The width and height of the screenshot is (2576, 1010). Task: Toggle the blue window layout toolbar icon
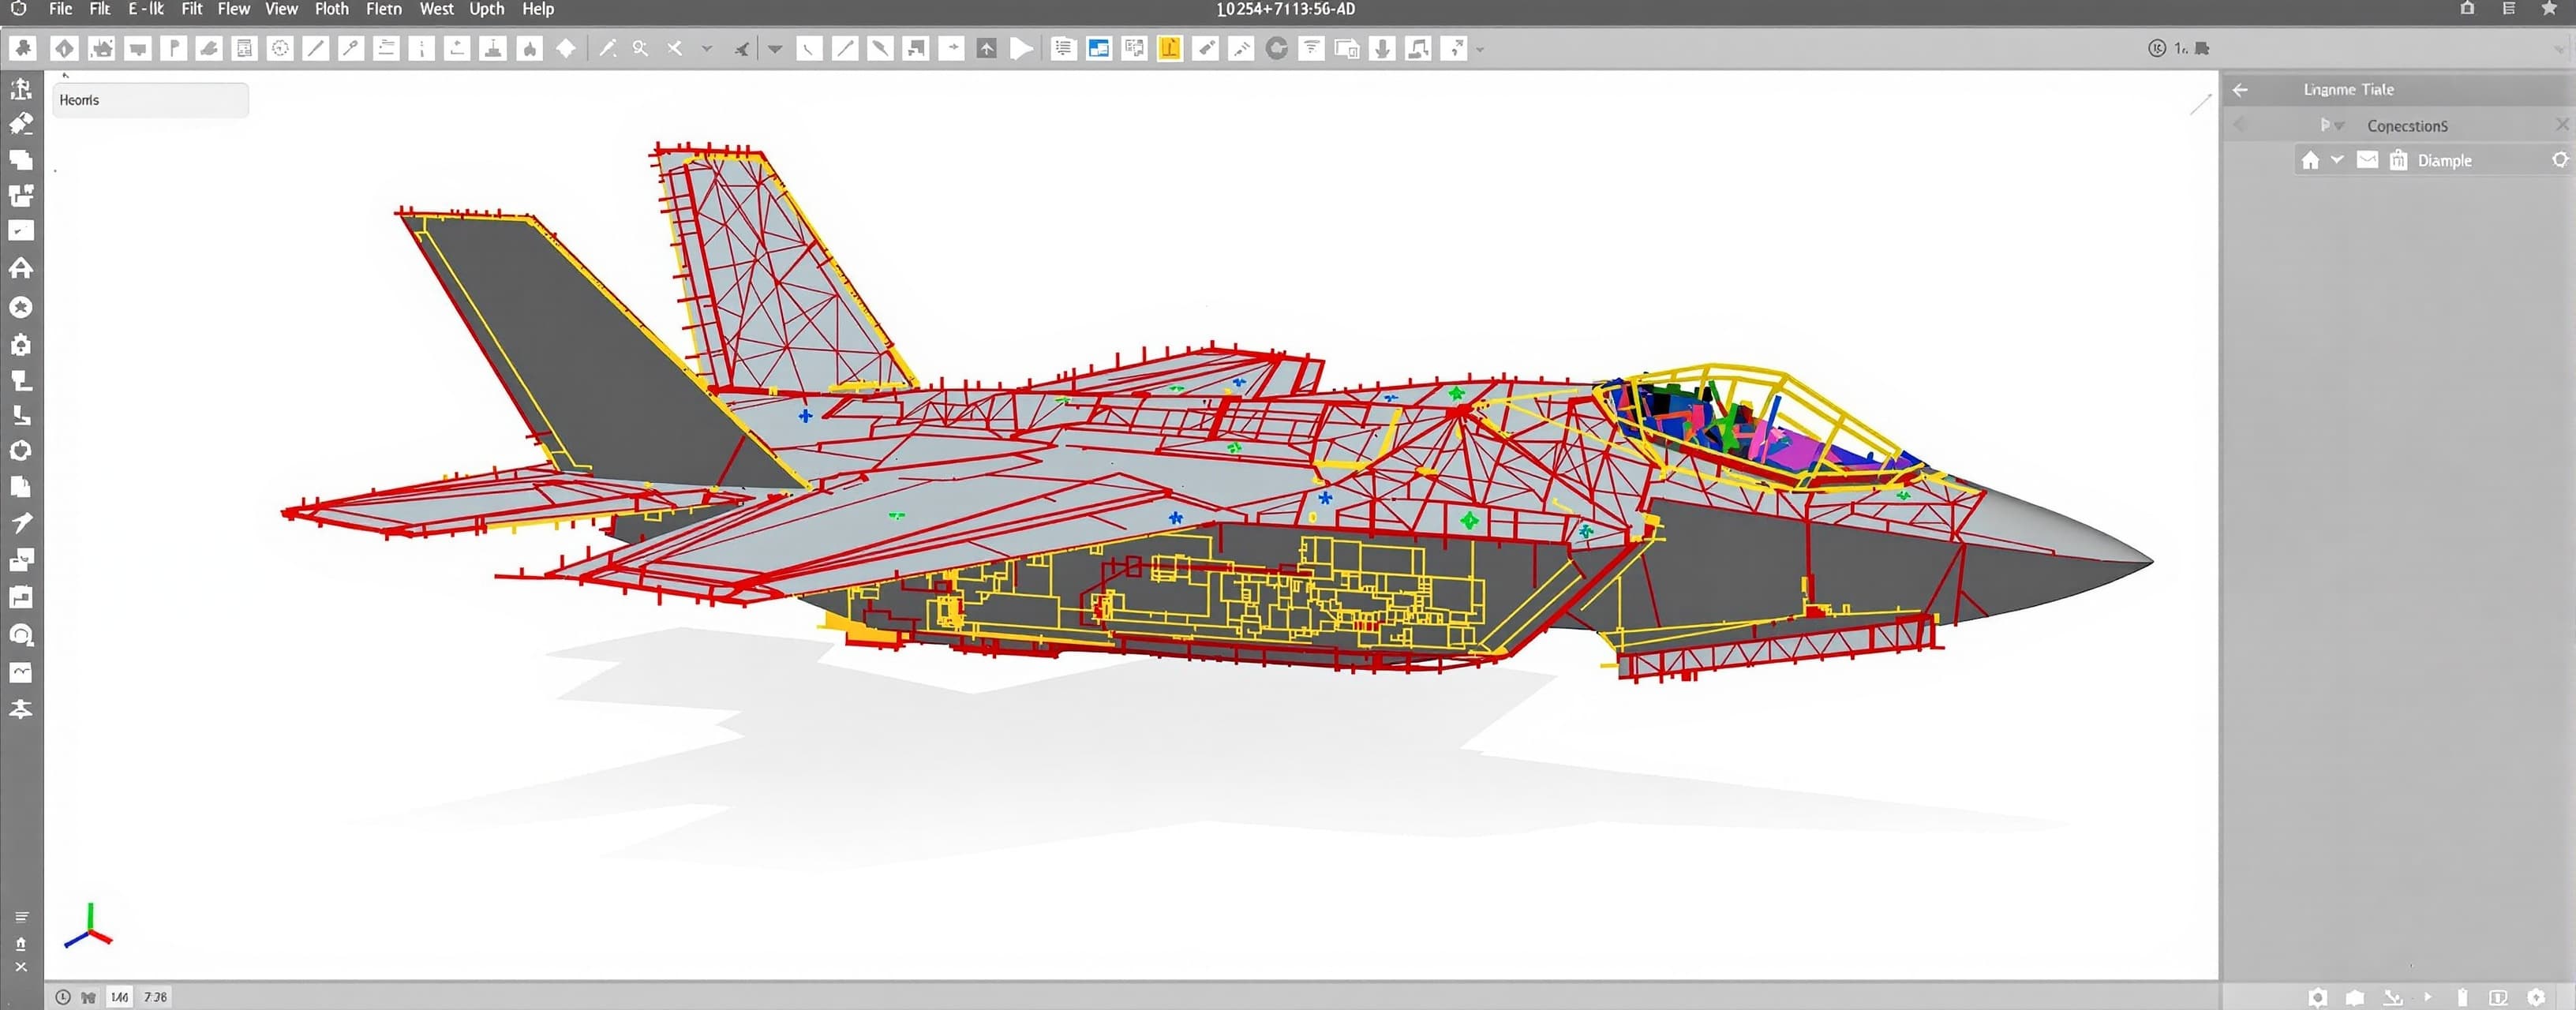click(x=1098, y=48)
